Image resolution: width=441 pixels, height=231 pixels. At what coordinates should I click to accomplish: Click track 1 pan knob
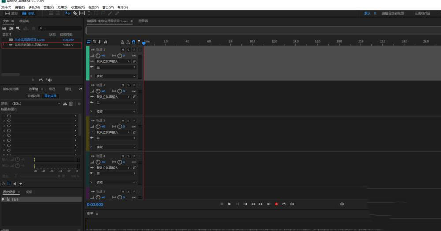pos(120,55)
